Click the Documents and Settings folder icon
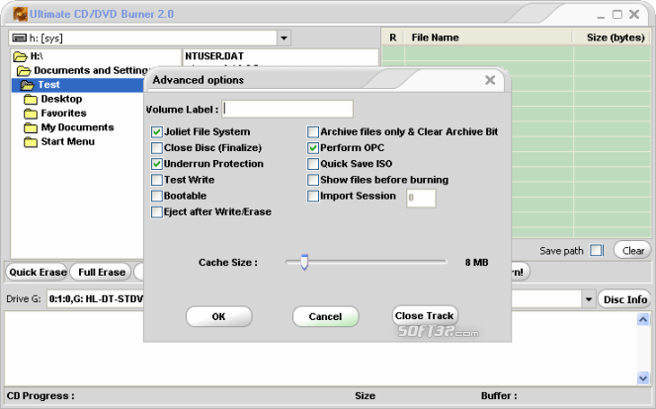Image resolution: width=656 pixels, height=409 pixels. pyautogui.click(x=24, y=70)
